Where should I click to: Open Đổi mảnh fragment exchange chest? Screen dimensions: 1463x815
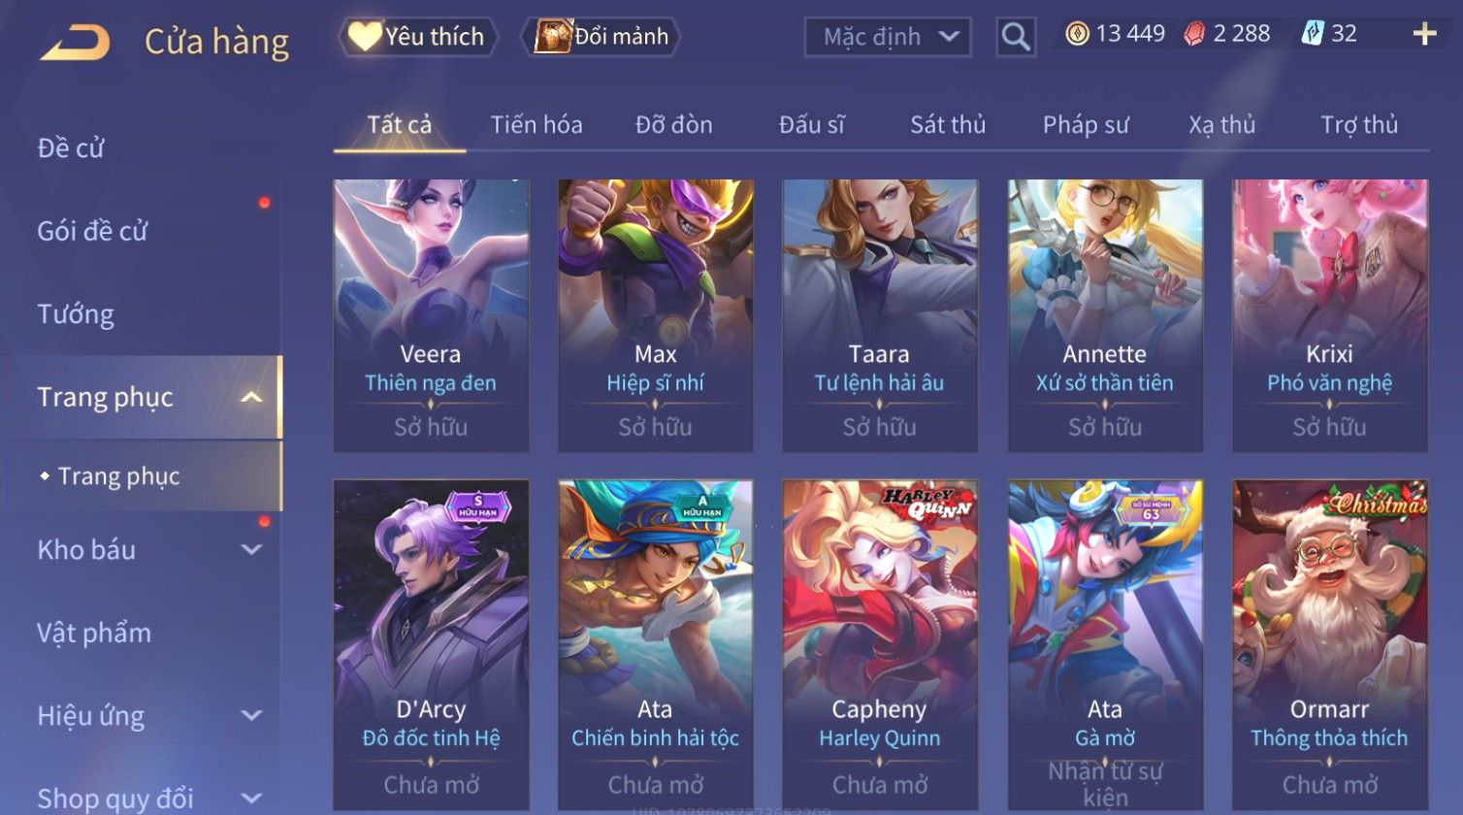pos(601,37)
